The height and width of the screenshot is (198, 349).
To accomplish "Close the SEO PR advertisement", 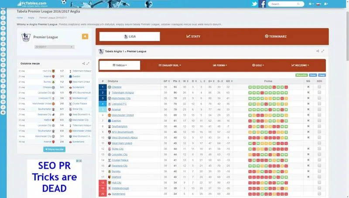I will pos(80,161).
